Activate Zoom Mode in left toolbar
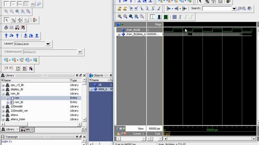Viewport: 259px width, 145px height. [x=13, y=20]
